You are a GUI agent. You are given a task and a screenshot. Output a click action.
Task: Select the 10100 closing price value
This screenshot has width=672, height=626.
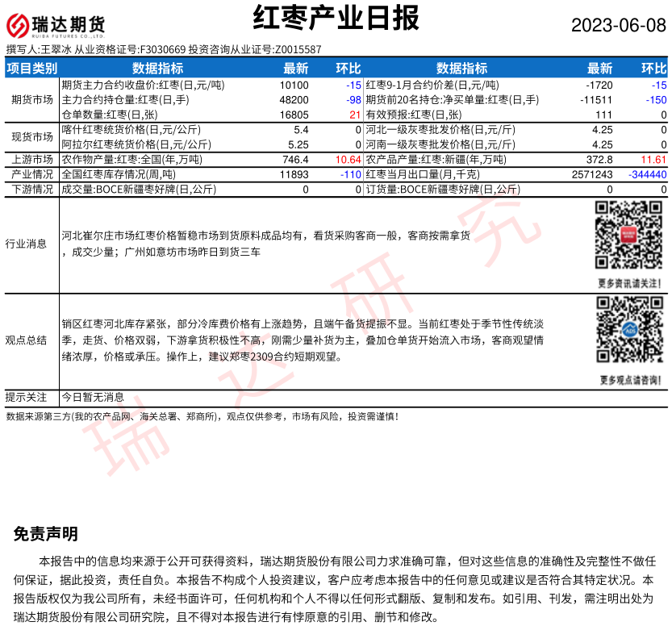[x=294, y=85]
